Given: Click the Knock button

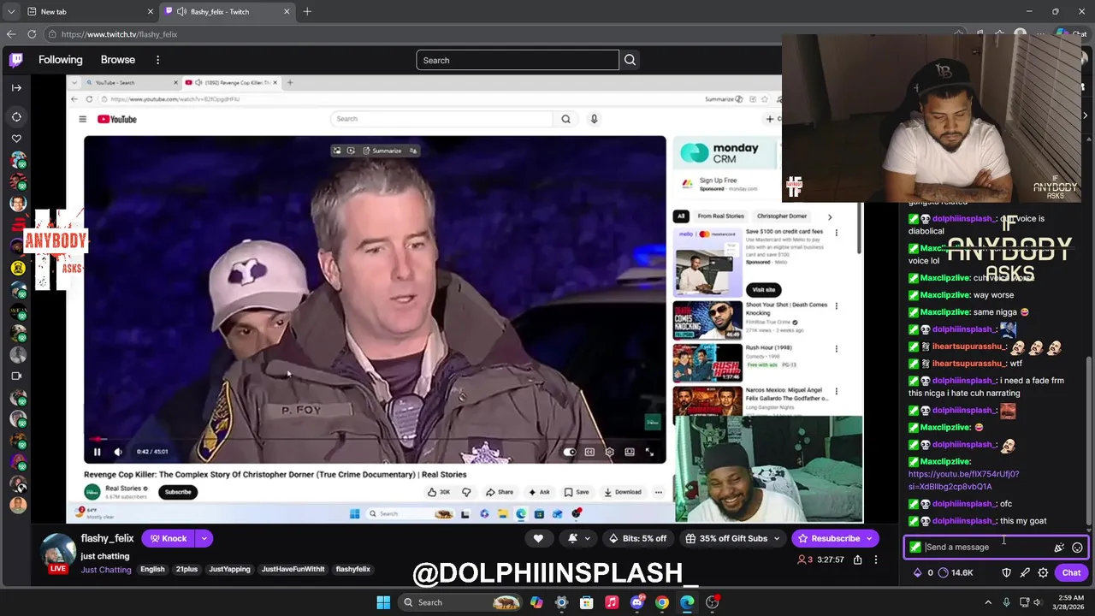Looking at the screenshot, I should point(169,538).
